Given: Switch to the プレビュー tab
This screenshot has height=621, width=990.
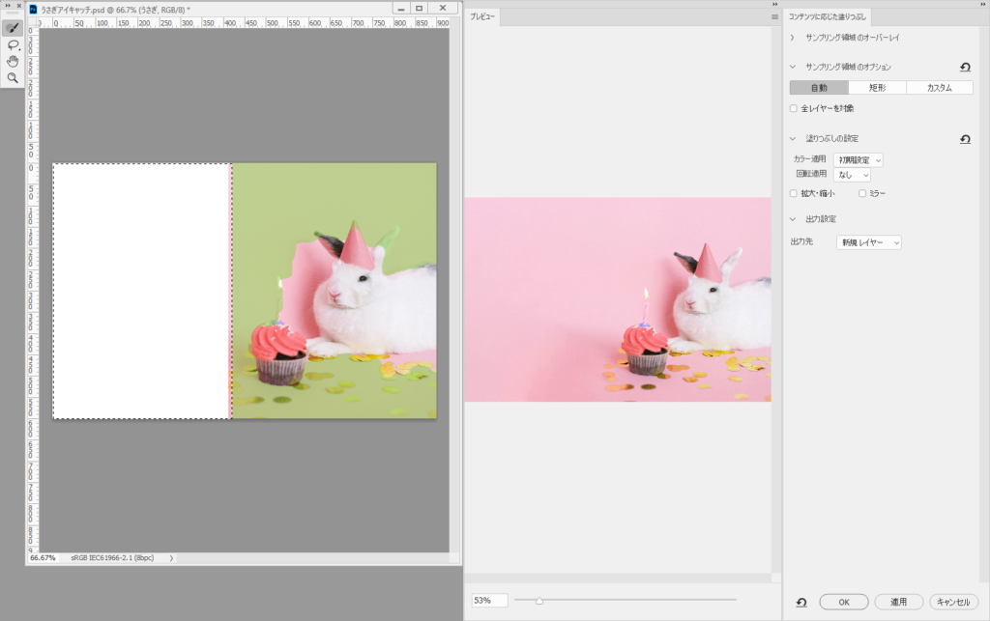Looking at the screenshot, I should (482, 17).
